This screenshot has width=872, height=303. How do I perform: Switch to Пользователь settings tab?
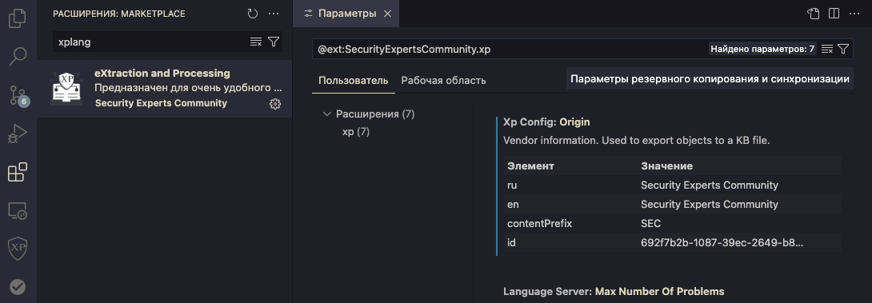353,80
